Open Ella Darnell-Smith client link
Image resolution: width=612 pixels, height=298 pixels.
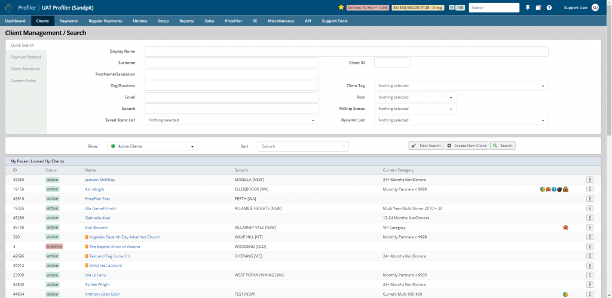[x=100, y=208]
